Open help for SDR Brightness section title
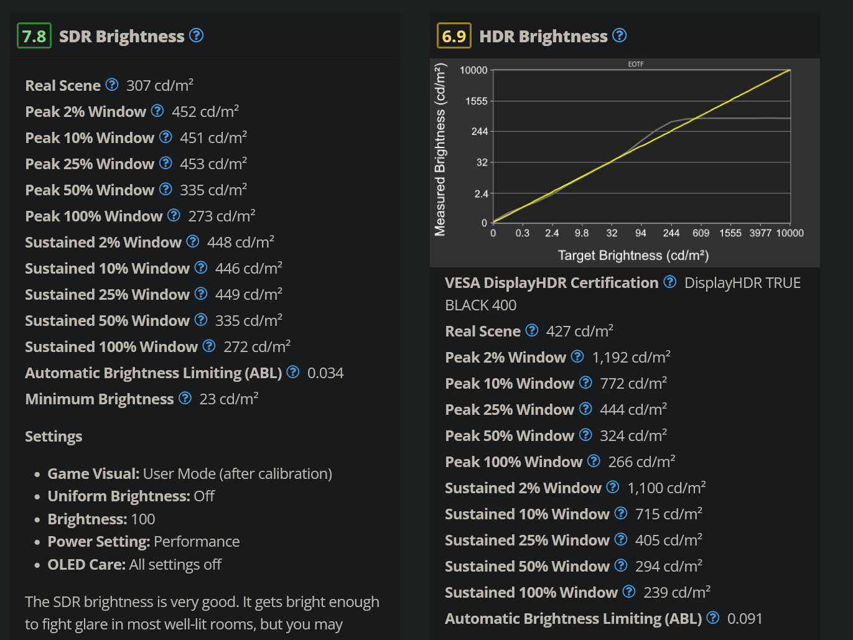 coord(196,35)
